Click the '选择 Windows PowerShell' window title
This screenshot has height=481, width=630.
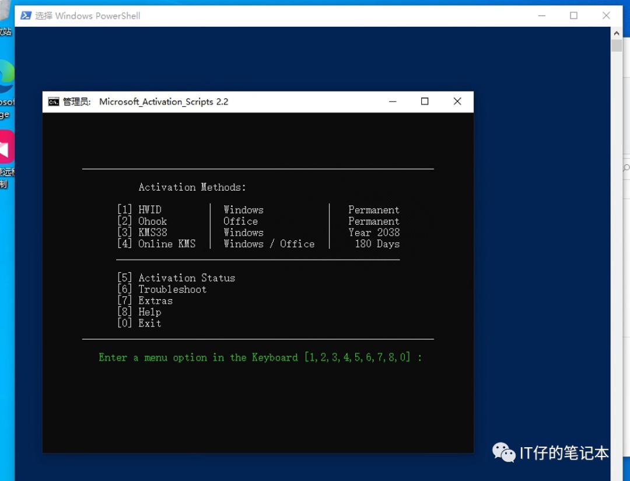pos(87,16)
